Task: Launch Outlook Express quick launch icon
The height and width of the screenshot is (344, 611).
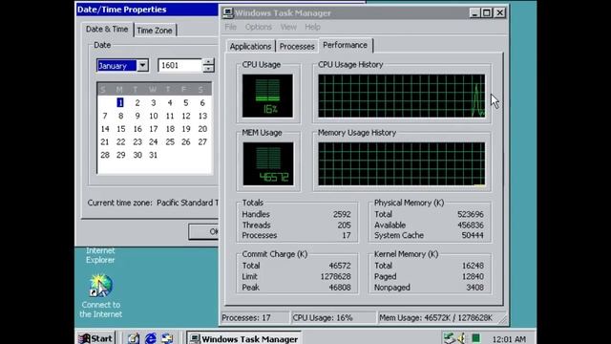Action: 168,338
